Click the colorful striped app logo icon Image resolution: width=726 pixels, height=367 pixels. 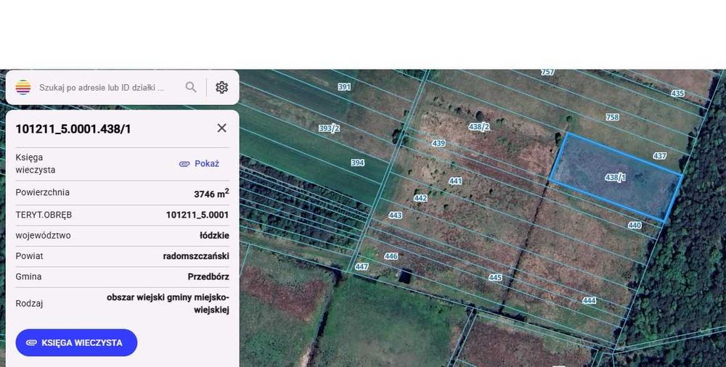pos(23,87)
